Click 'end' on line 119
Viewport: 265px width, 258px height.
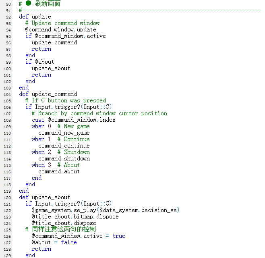24,191
